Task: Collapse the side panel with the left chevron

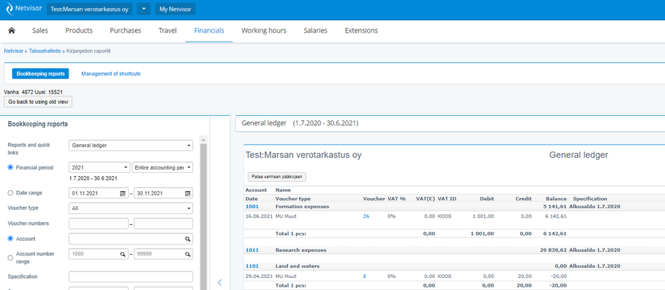Action: click(x=220, y=283)
